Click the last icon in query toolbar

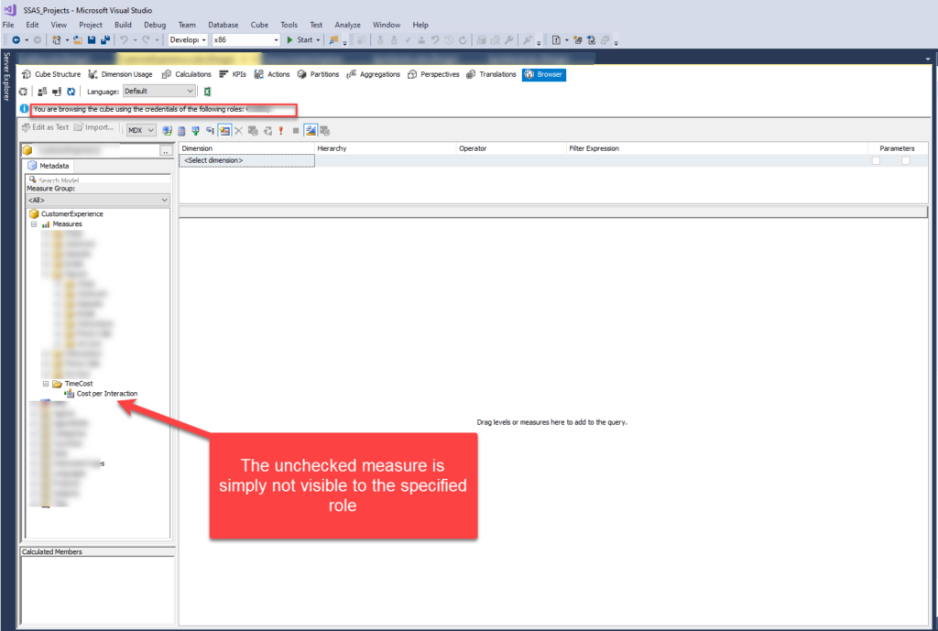click(x=325, y=130)
